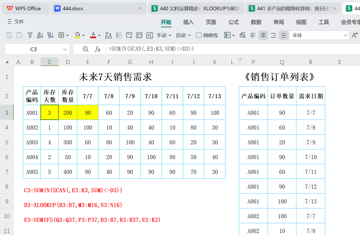Open the 页面 ribbon tab
The width and height of the screenshot is (360, 235).
pyautogui.click(x=211, y=22)
